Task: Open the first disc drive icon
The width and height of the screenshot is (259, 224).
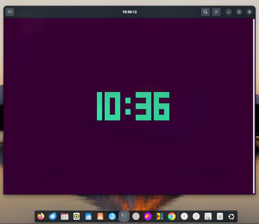Action: click(x=184, y=217)
